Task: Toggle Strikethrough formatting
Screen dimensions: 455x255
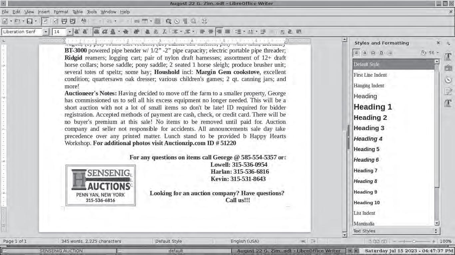Action: coord(125,32)
